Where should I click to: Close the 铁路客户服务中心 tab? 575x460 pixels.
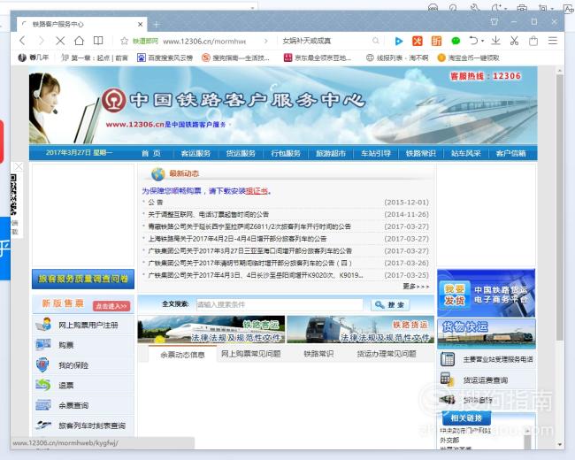point(140,24)
